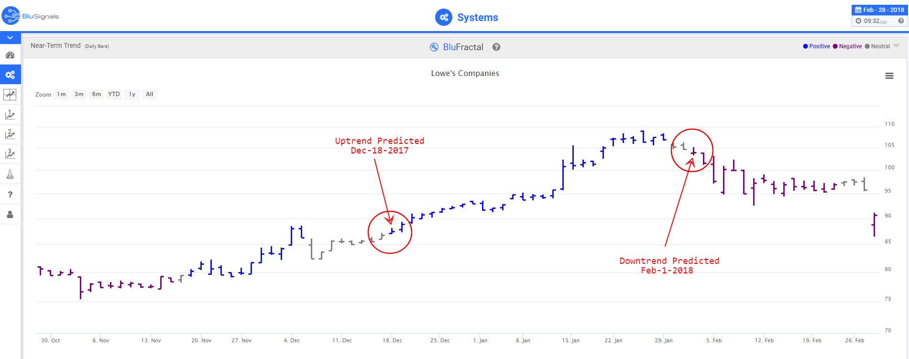Open the chart hamburger context menu
The height and width of the screenshot is (359, 909).
[889, 76]
